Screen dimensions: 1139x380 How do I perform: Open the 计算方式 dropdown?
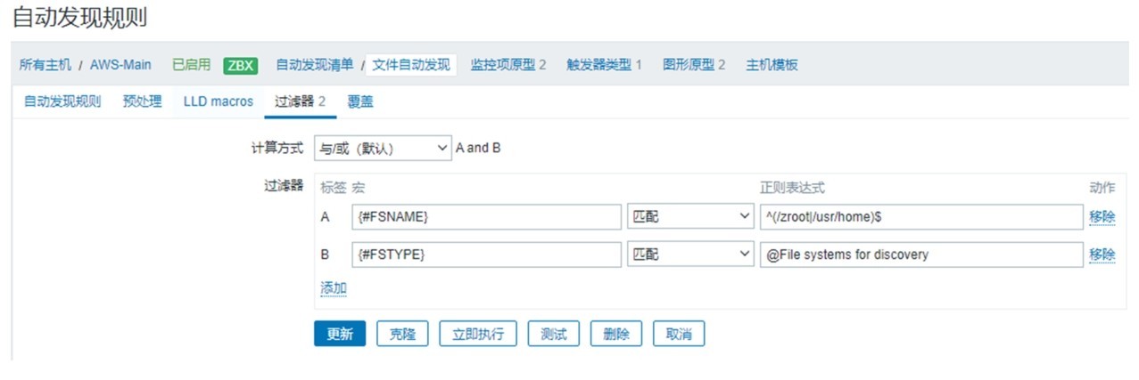[382, 148]
